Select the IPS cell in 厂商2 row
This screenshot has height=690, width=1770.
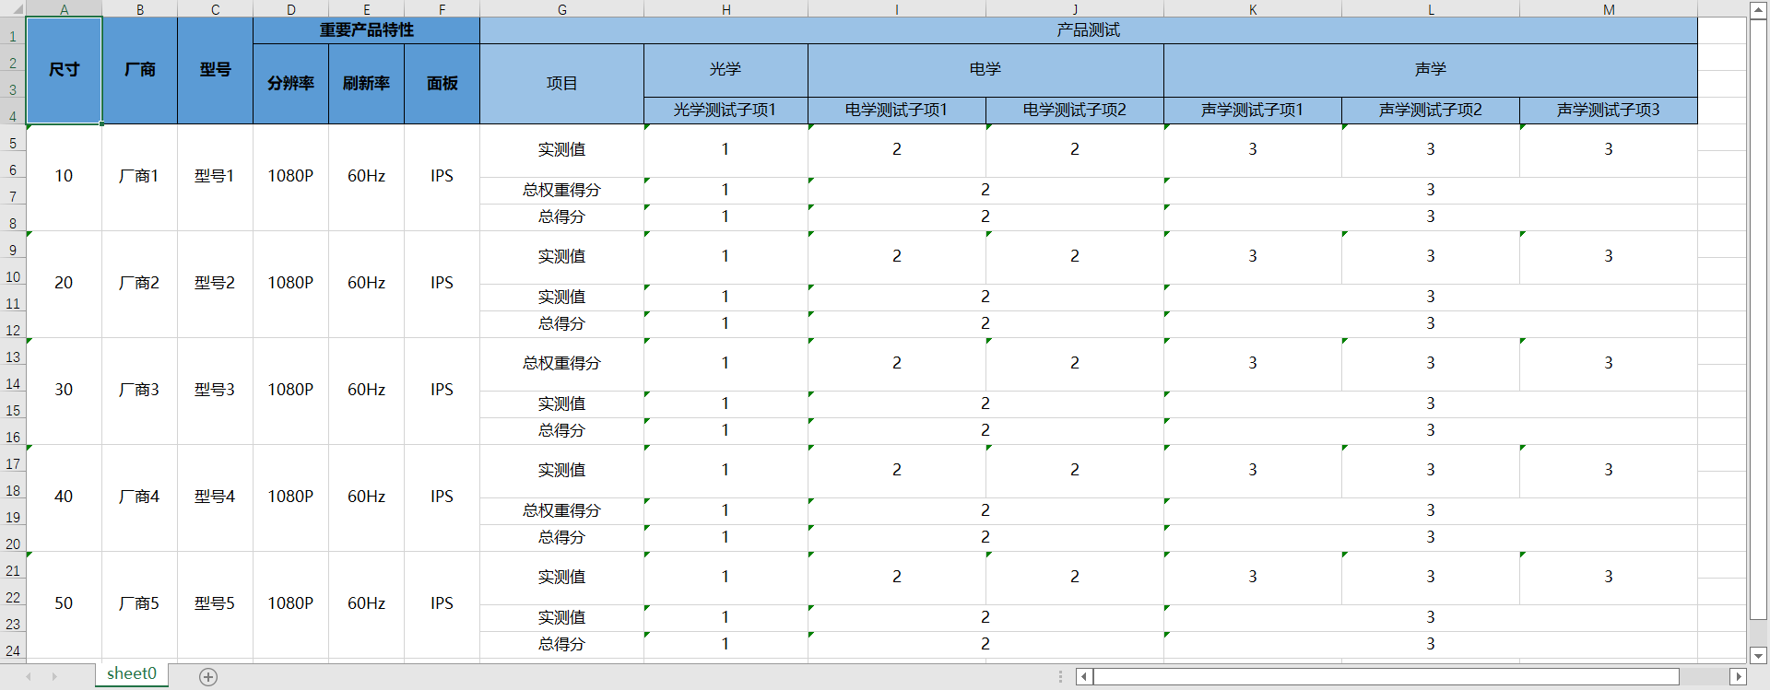442,284
